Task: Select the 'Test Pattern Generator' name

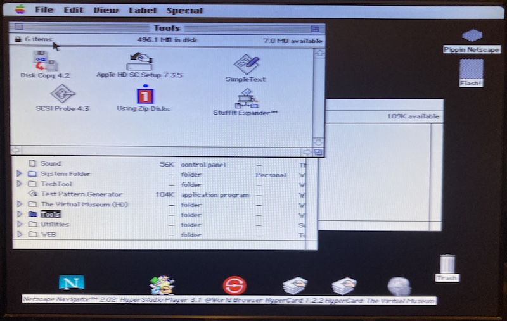Action: (x=82, y=194)
